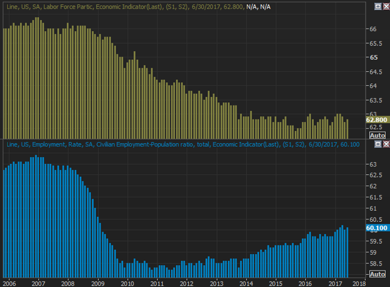The image size is (390, 287).
Task: Click the 60.100 last value label
Action: [x=377, y=228]
